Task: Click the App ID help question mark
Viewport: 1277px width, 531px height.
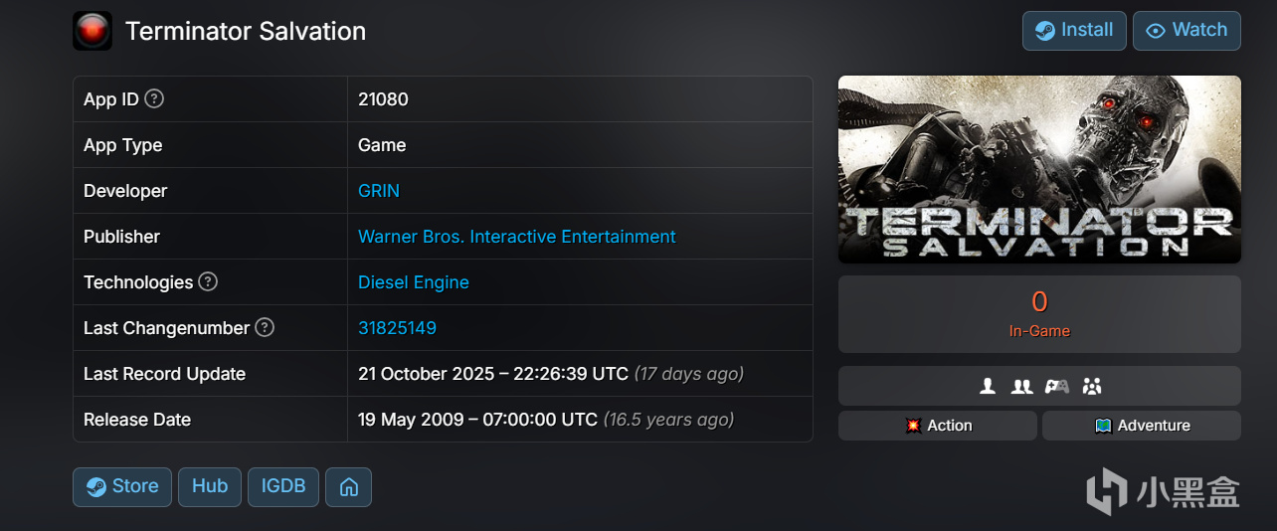Action: pos(154,99)
